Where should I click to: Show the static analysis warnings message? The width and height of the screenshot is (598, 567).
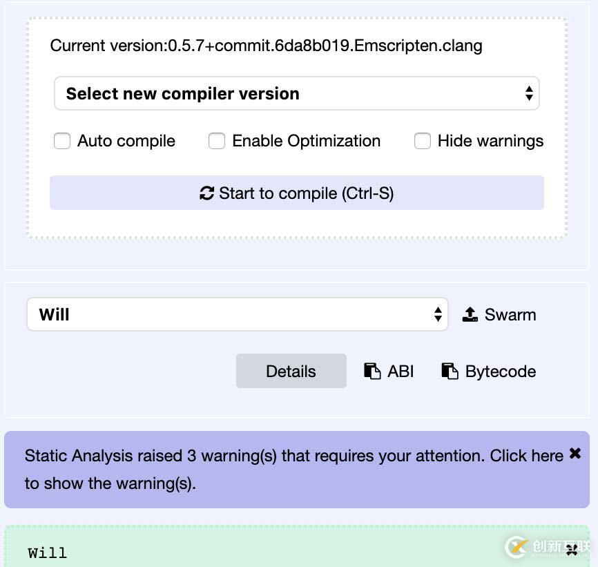click(x=293, y=470)
